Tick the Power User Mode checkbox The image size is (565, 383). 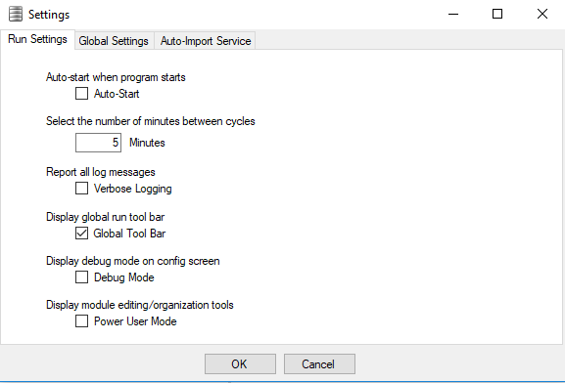click(x=82, y=321)
